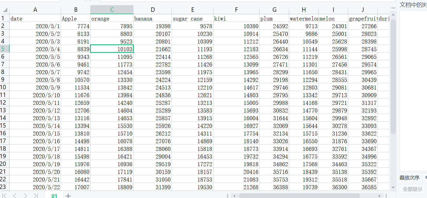Click the 'plum' header cell
427x198 pixels.
click(x=274, y=18)
